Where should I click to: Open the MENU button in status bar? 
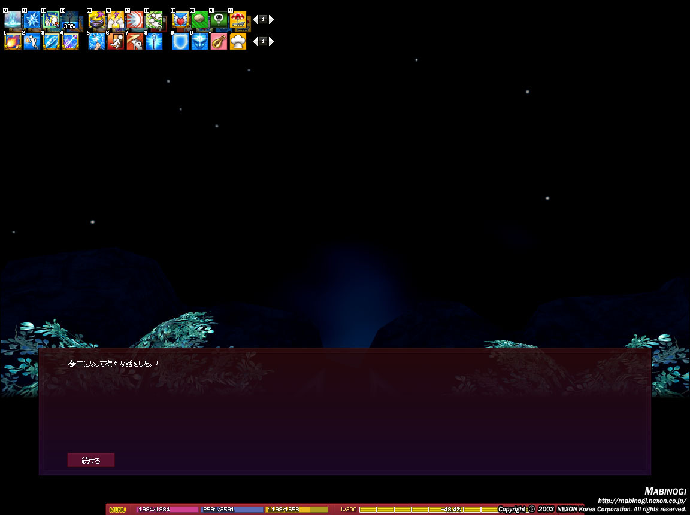(117, 510)
